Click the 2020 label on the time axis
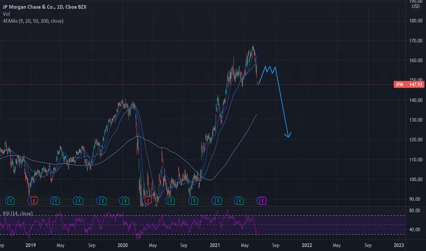Screen dimensions: 426x251 coord(122,246)
